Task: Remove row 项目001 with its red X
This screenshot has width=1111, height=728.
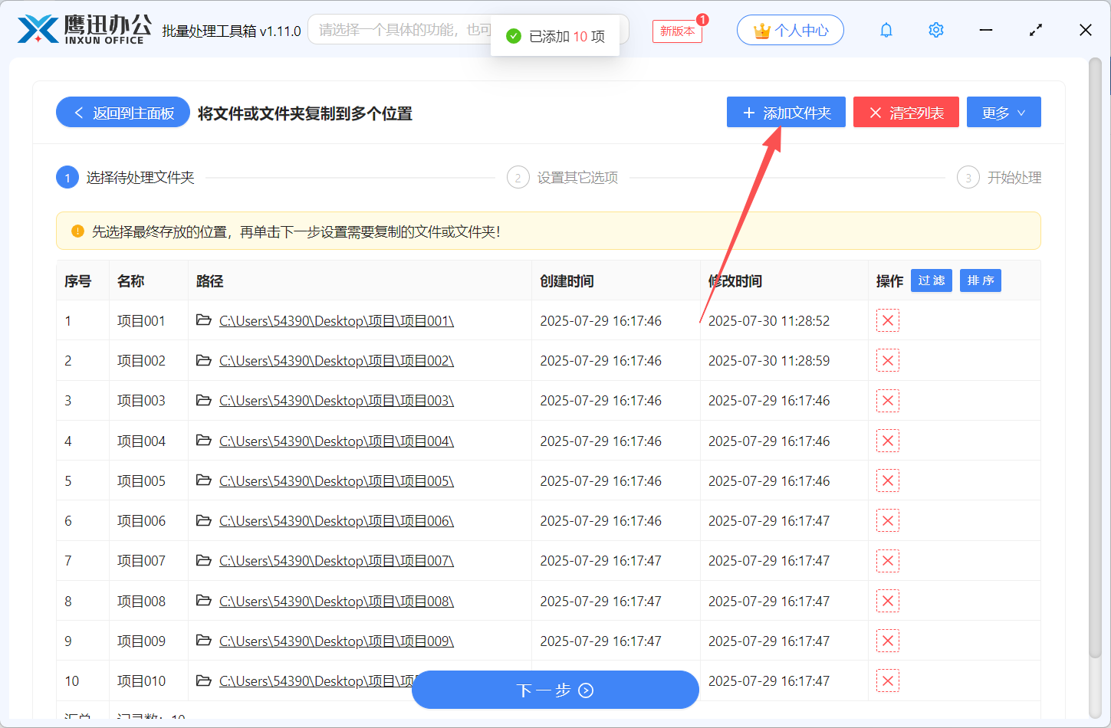Action: [x=887, y=320]
